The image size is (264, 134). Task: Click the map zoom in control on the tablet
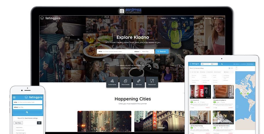[237, 67]
